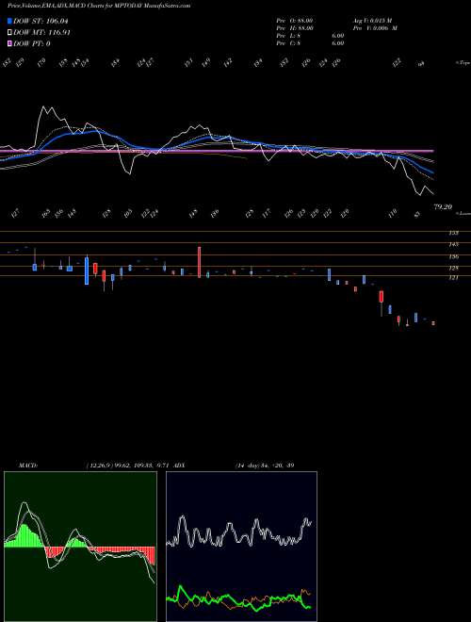Click the MACD panel heading label
Viewport: 471px width, 622px height.
click(28, 466)
